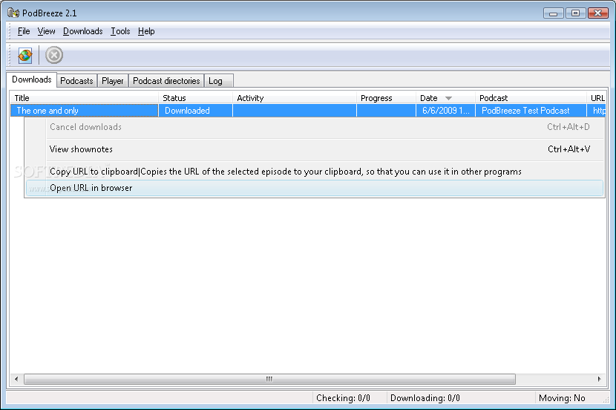Screen dimensions: 616x410
Task: Click the PodBreeze app icon in title bar
Action: pyautogui.click(x=13, y=13)
